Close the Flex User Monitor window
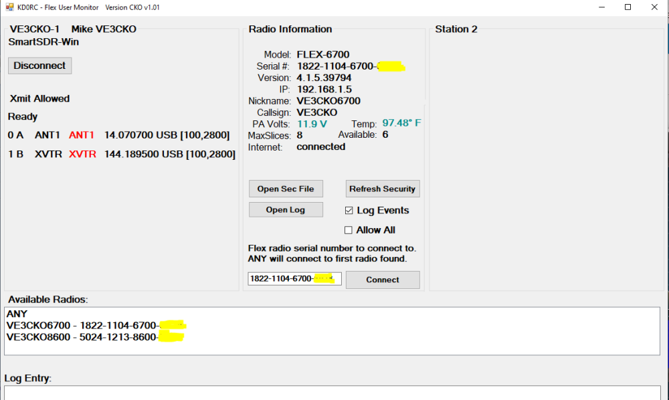 [654, 7]
